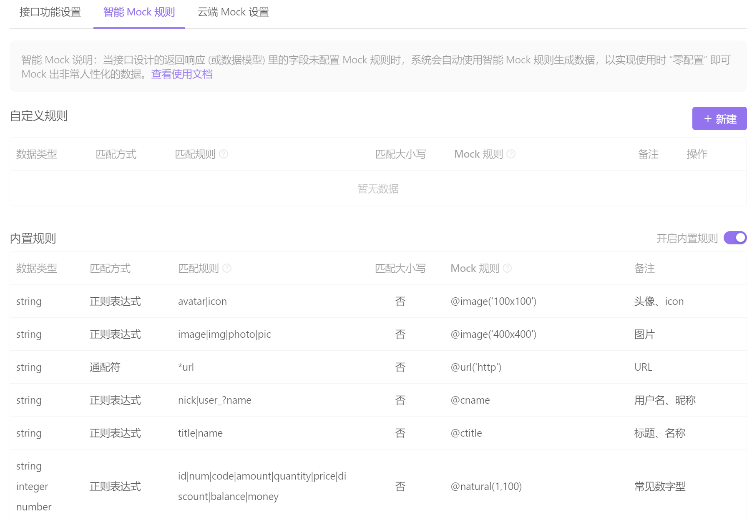Select the nick|user_?name match rule
Image resolution: width=752 pixels, height=520 pixels.
(214, 400)
